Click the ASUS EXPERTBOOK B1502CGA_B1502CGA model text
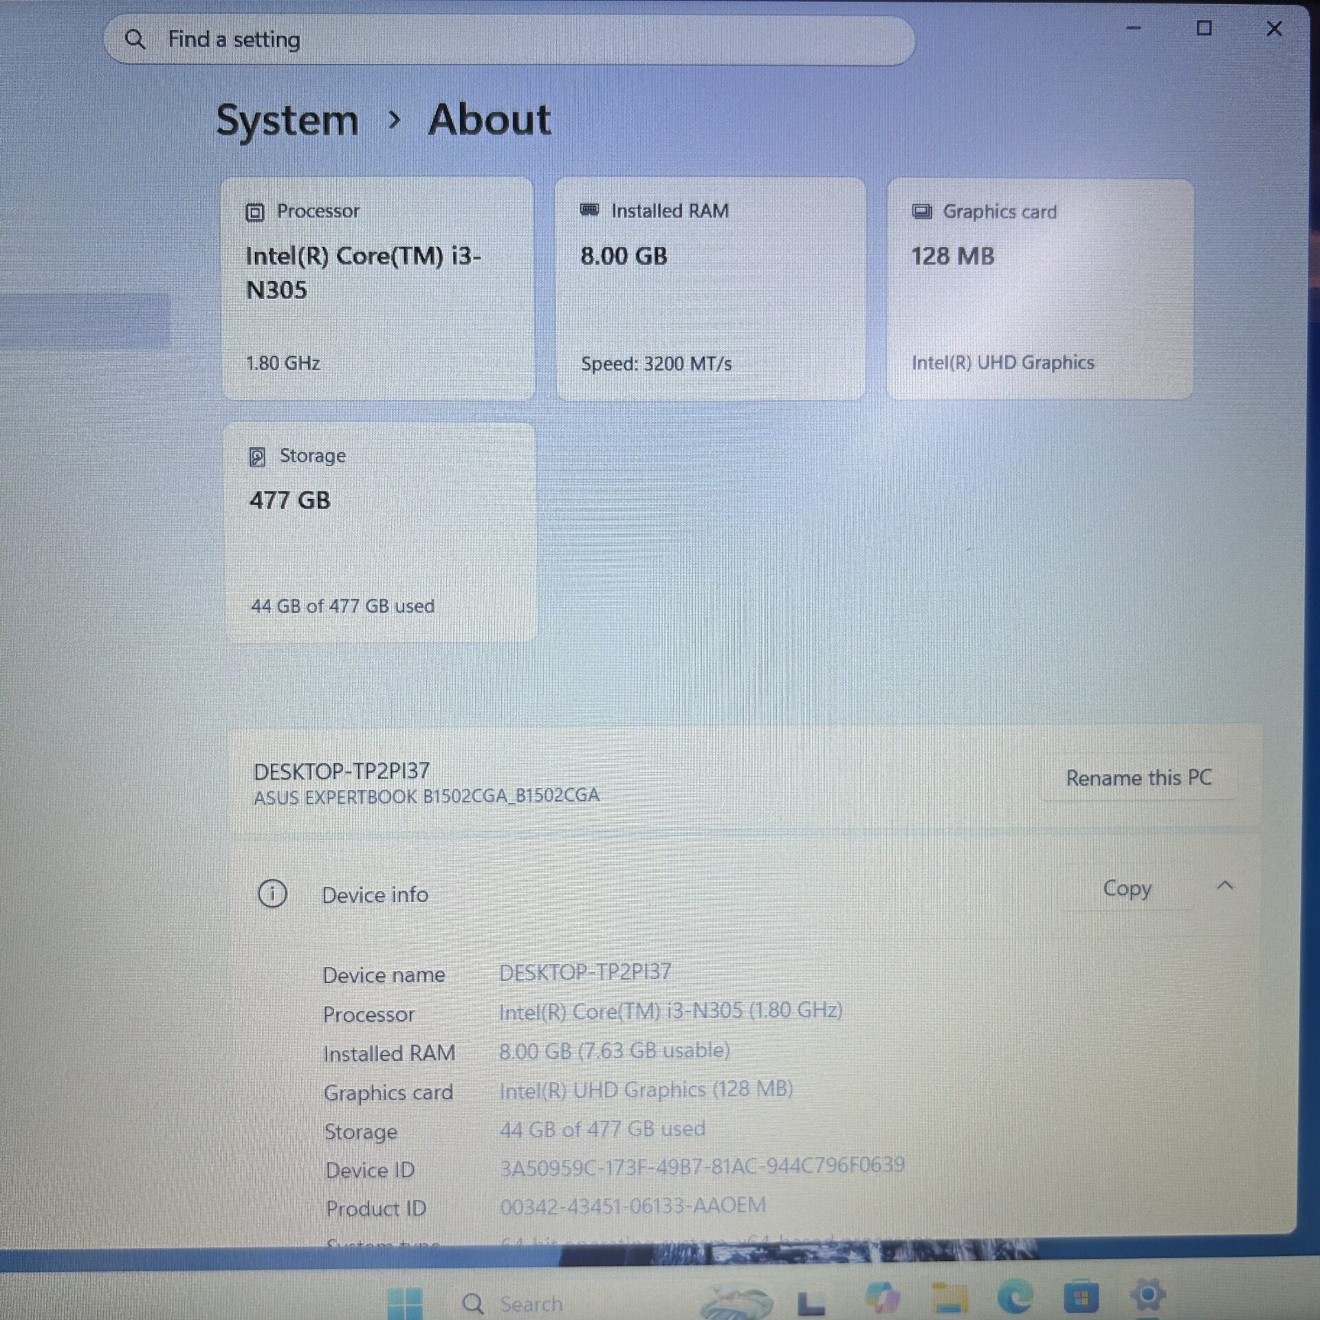This screenshot has width=1320, height=1320. [x=426, y=797]
